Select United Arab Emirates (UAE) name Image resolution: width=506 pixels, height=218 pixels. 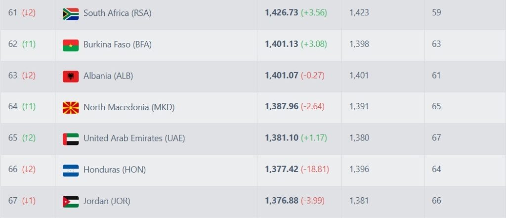(x=134, y=138)
